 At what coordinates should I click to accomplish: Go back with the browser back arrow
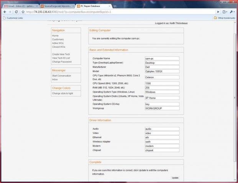(5, 12)
